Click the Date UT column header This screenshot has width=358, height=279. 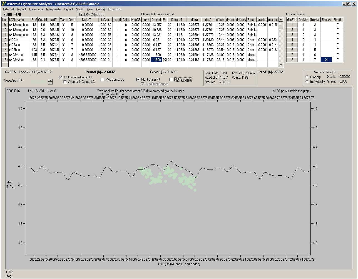pos(177,20)
